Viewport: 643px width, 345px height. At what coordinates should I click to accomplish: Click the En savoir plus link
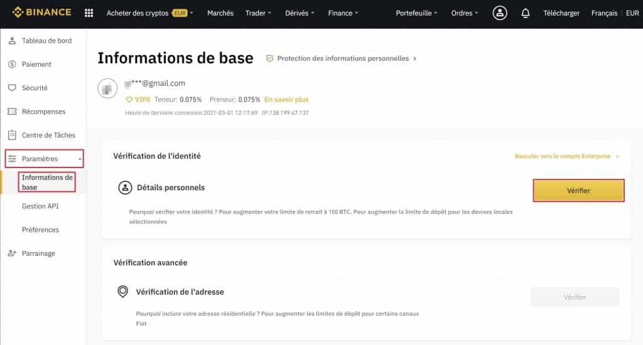click(286, 100)
